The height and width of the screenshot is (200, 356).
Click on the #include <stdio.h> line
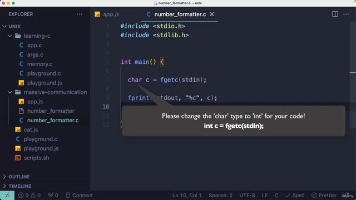pos(153,26)
